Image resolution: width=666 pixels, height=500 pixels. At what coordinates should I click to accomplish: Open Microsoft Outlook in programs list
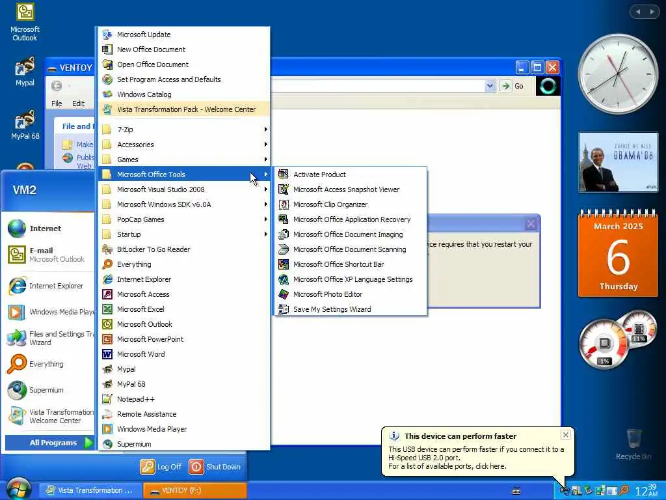click(x=184, y=324)
